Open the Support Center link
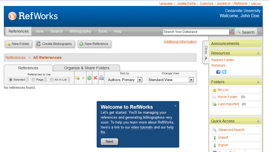This screenshot has width=269, height=152. pos(222,60)
